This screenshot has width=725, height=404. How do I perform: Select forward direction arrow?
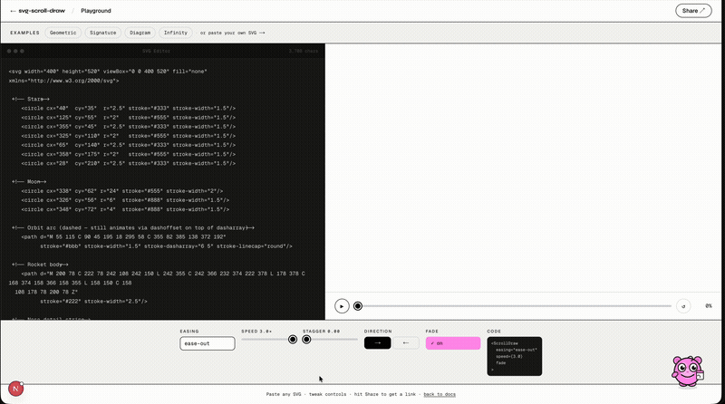(377, 343)
